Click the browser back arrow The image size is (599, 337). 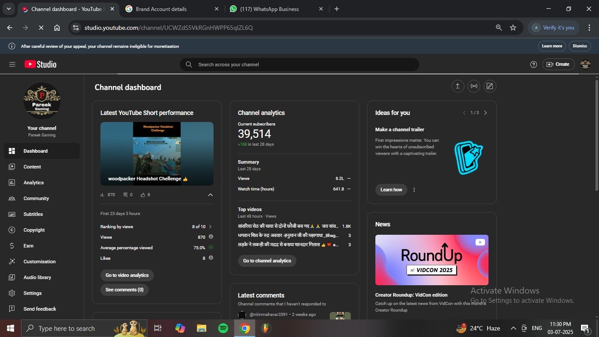click(10, 28)
